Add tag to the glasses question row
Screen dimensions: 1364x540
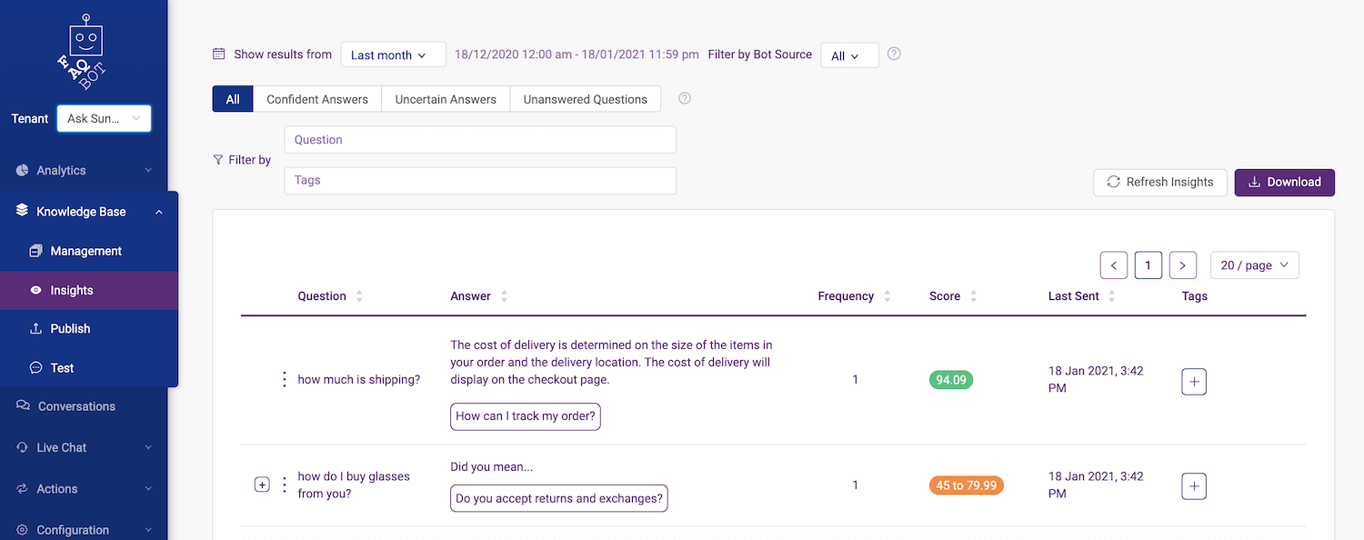point(1194,486)
